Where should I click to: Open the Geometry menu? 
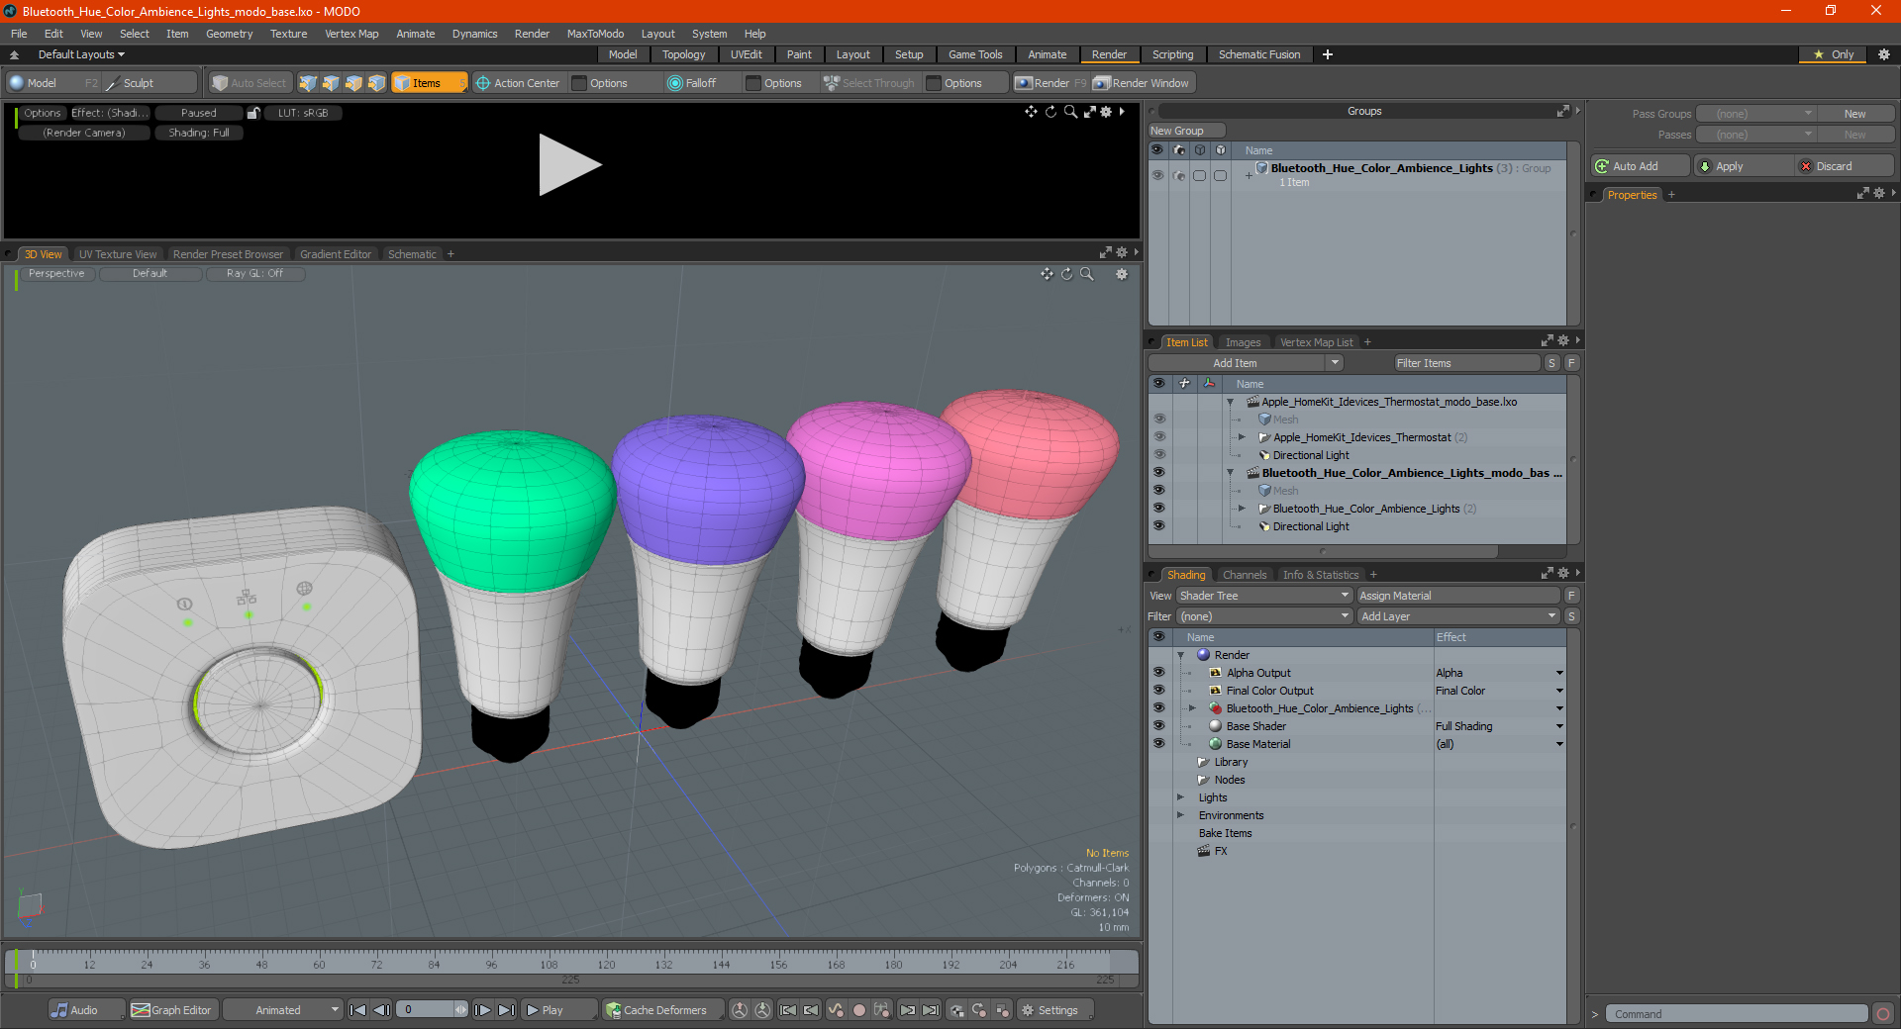coord(229,34)
